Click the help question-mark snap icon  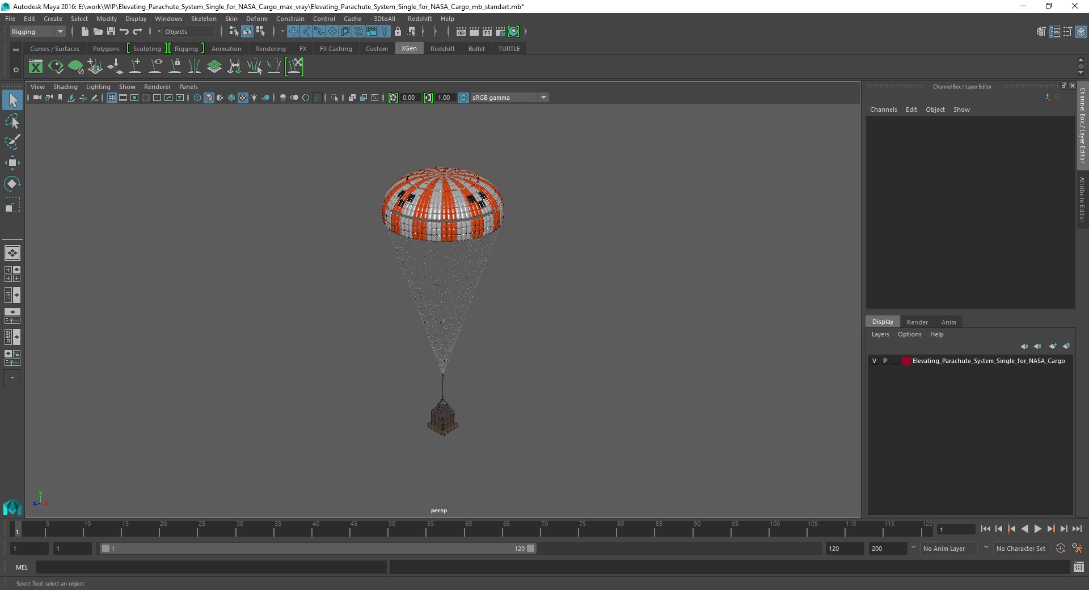click(385, 32)
